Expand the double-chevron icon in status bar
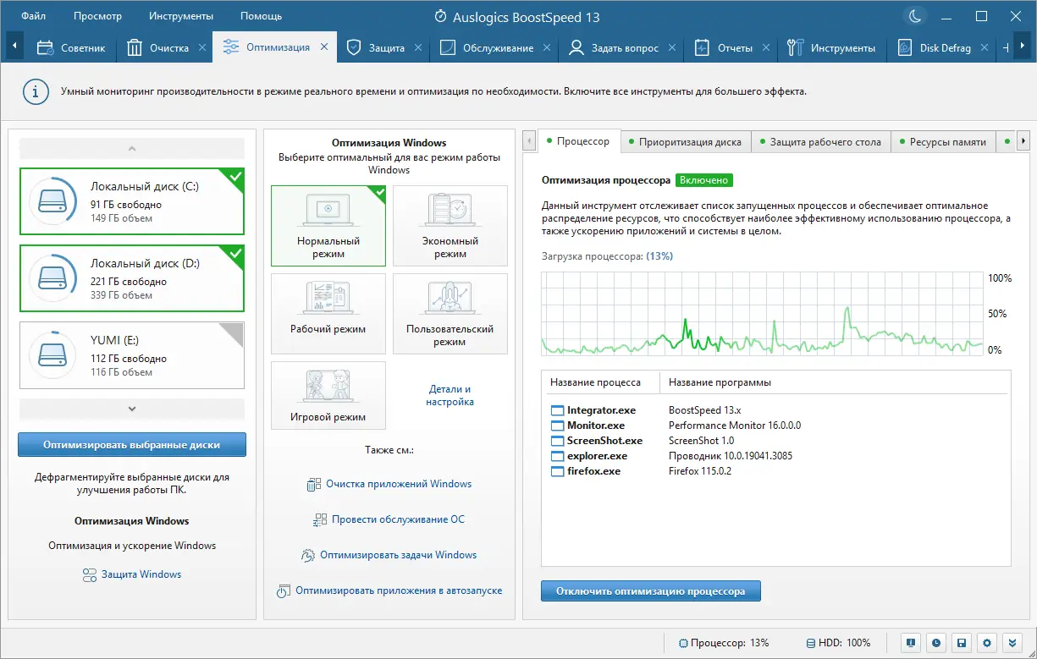Screen dimensions: 1037x659 click(x=1014, y=642)
